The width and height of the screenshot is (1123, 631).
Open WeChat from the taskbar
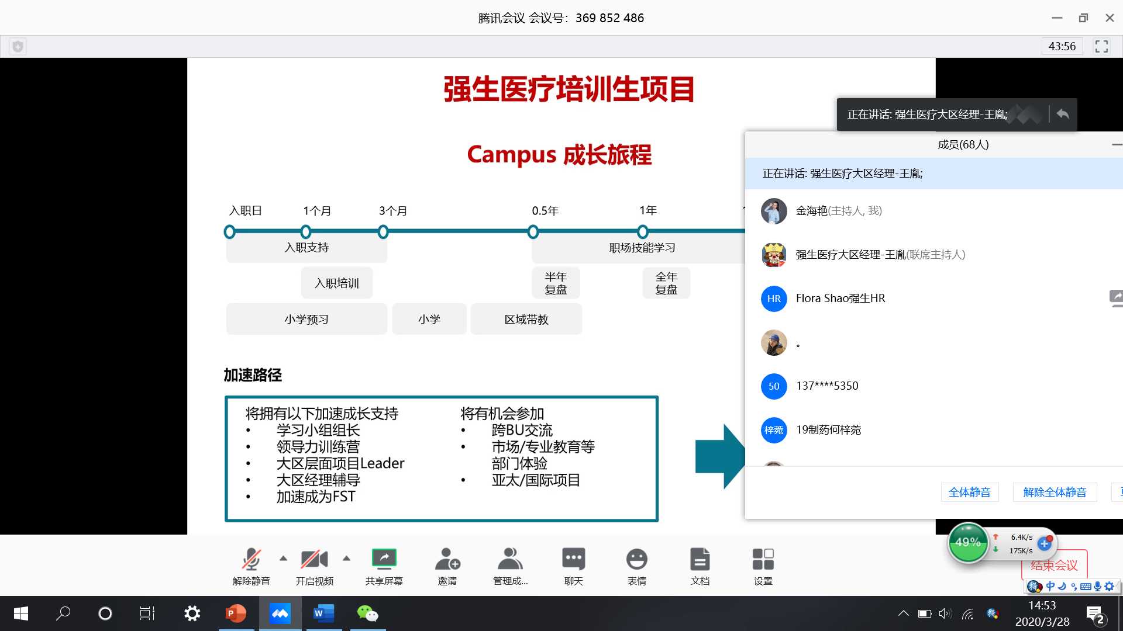367,613
